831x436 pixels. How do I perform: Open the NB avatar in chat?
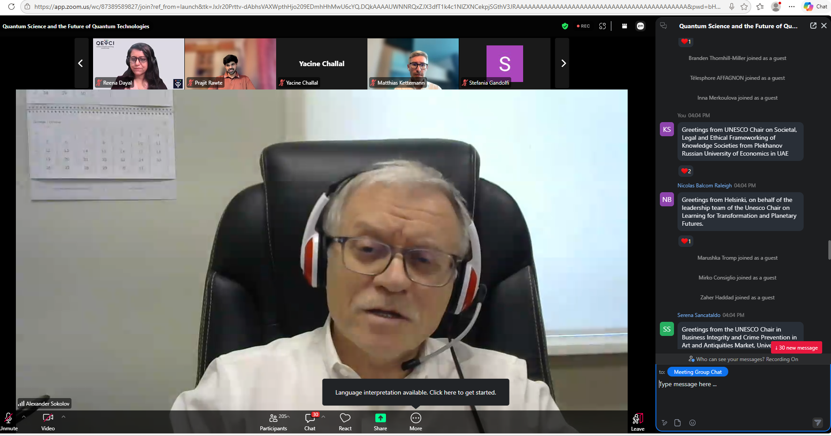[x=667, y=200]
